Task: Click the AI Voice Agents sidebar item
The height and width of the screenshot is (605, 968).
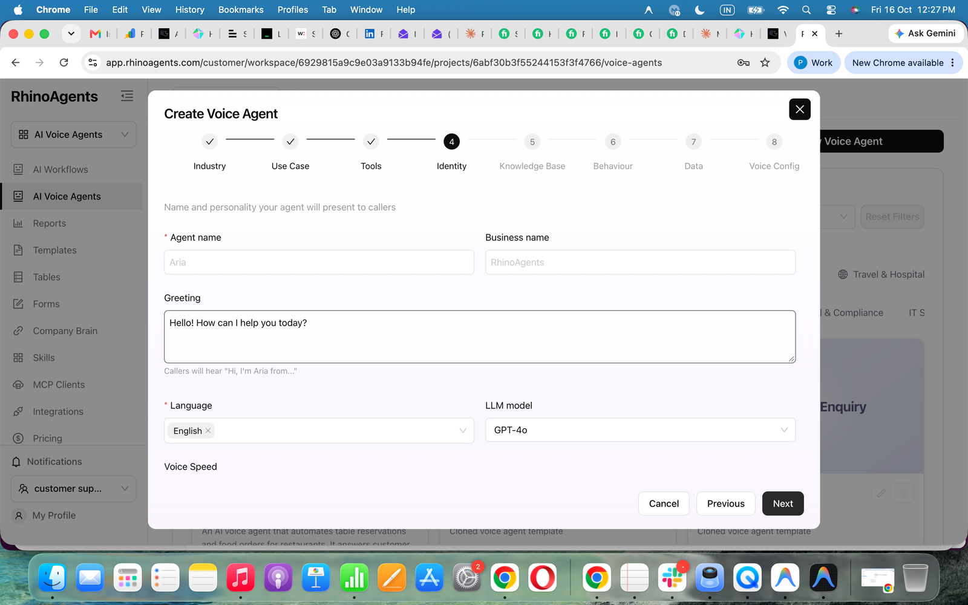Action: coord(71,197)
